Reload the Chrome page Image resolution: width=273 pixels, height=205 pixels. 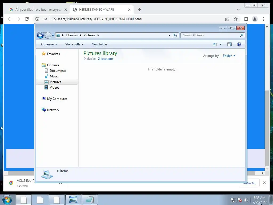pyautogui.click(x=27, y=19)
